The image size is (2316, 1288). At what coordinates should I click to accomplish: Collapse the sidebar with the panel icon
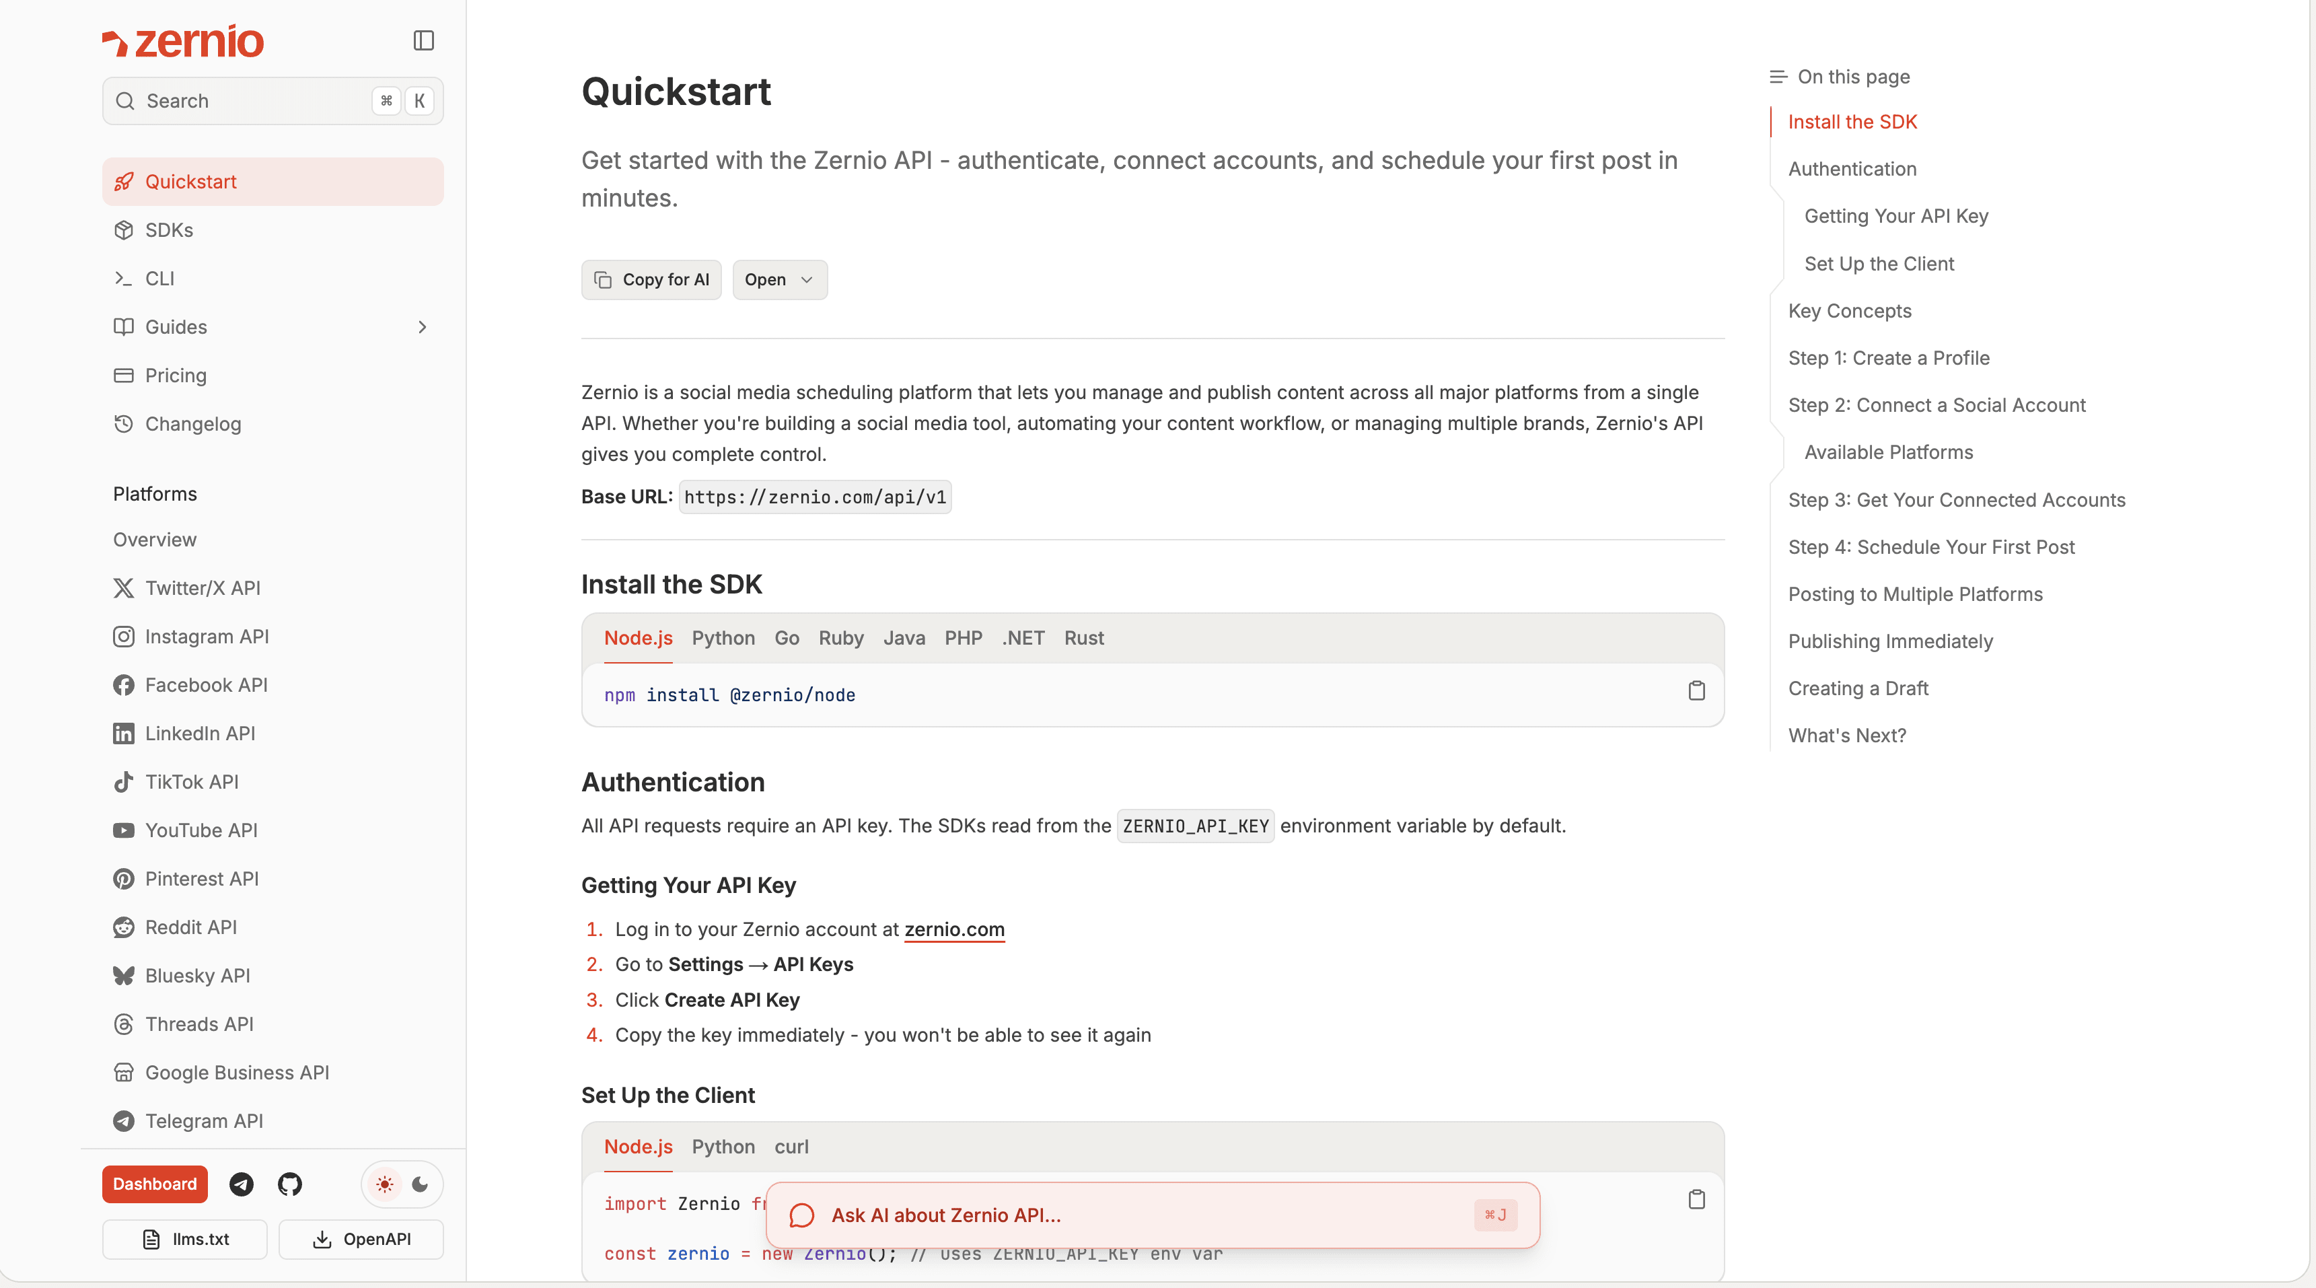[423, 40]
